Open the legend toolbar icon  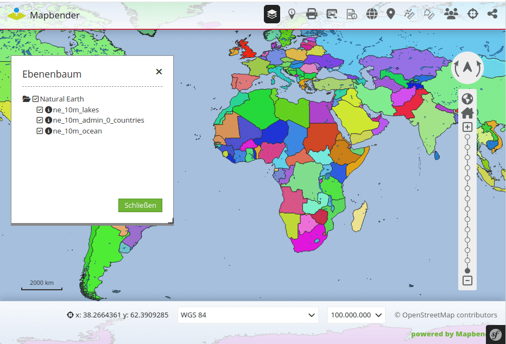[x=352, y=14]
